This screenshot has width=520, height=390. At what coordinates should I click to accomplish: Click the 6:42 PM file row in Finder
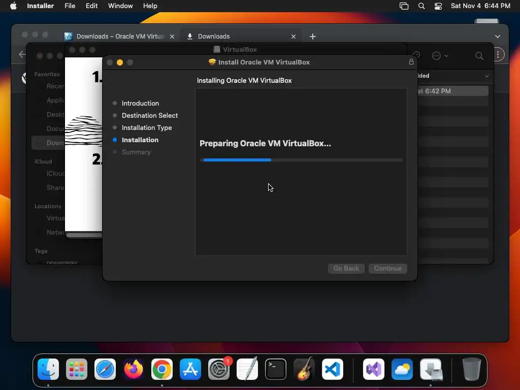452,91
